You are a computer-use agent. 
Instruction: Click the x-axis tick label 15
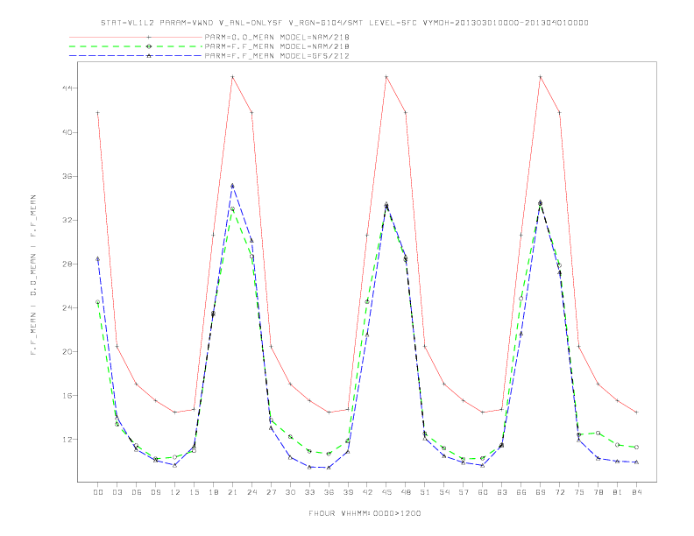point(194,492)
